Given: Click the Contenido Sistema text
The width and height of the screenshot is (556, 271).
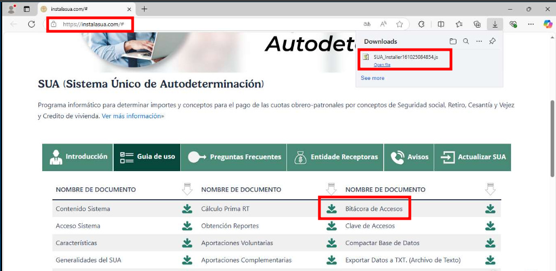Looking at the screenshot, I should (83, 209).
